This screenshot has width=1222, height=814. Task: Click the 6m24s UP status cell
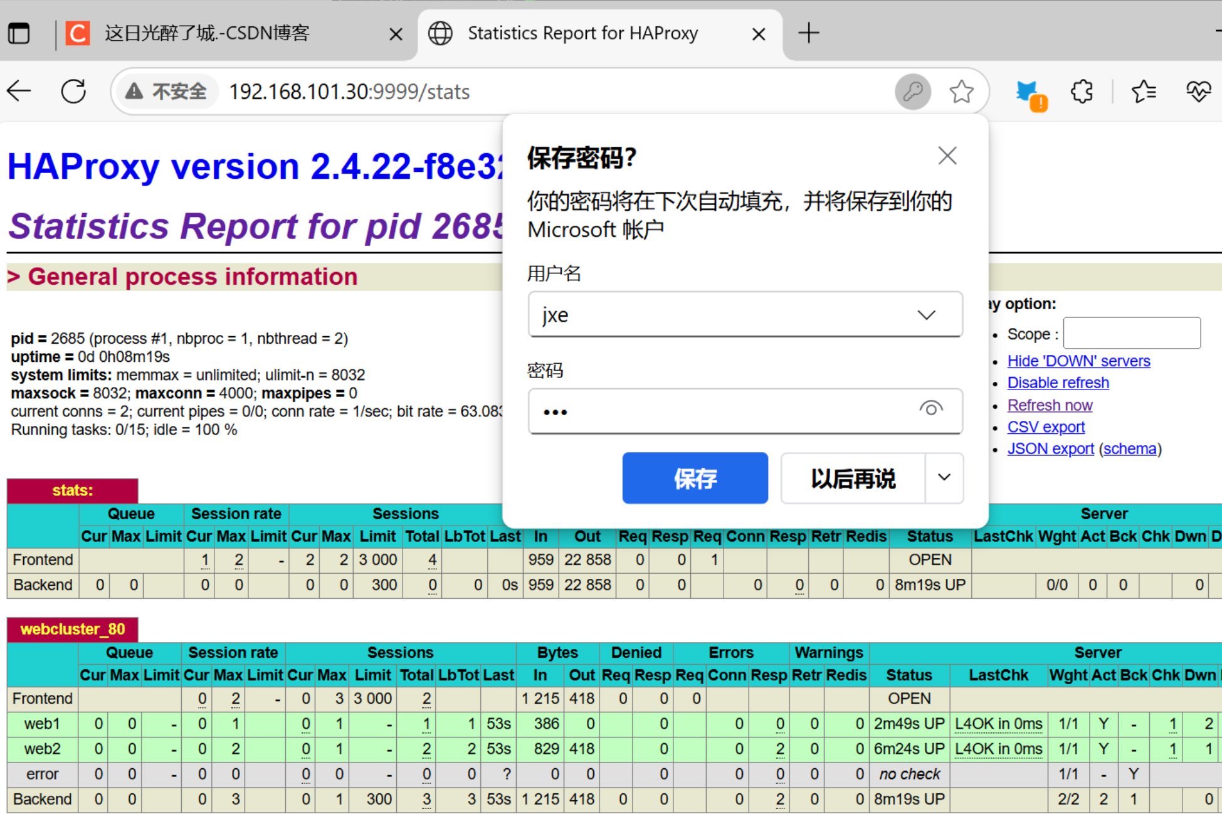(x=909, y=749)
